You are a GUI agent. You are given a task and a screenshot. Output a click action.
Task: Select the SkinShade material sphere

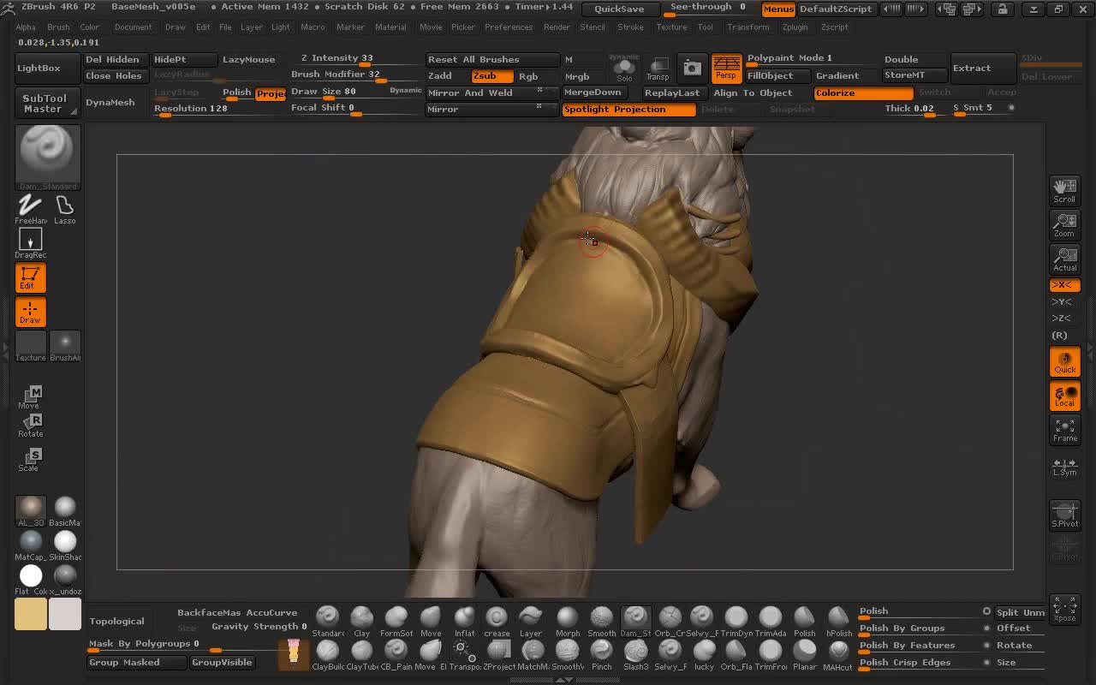tap(65, 545)
